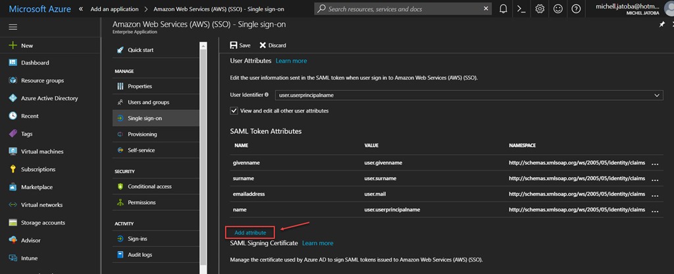Open Resource groups cube icon

13,80
